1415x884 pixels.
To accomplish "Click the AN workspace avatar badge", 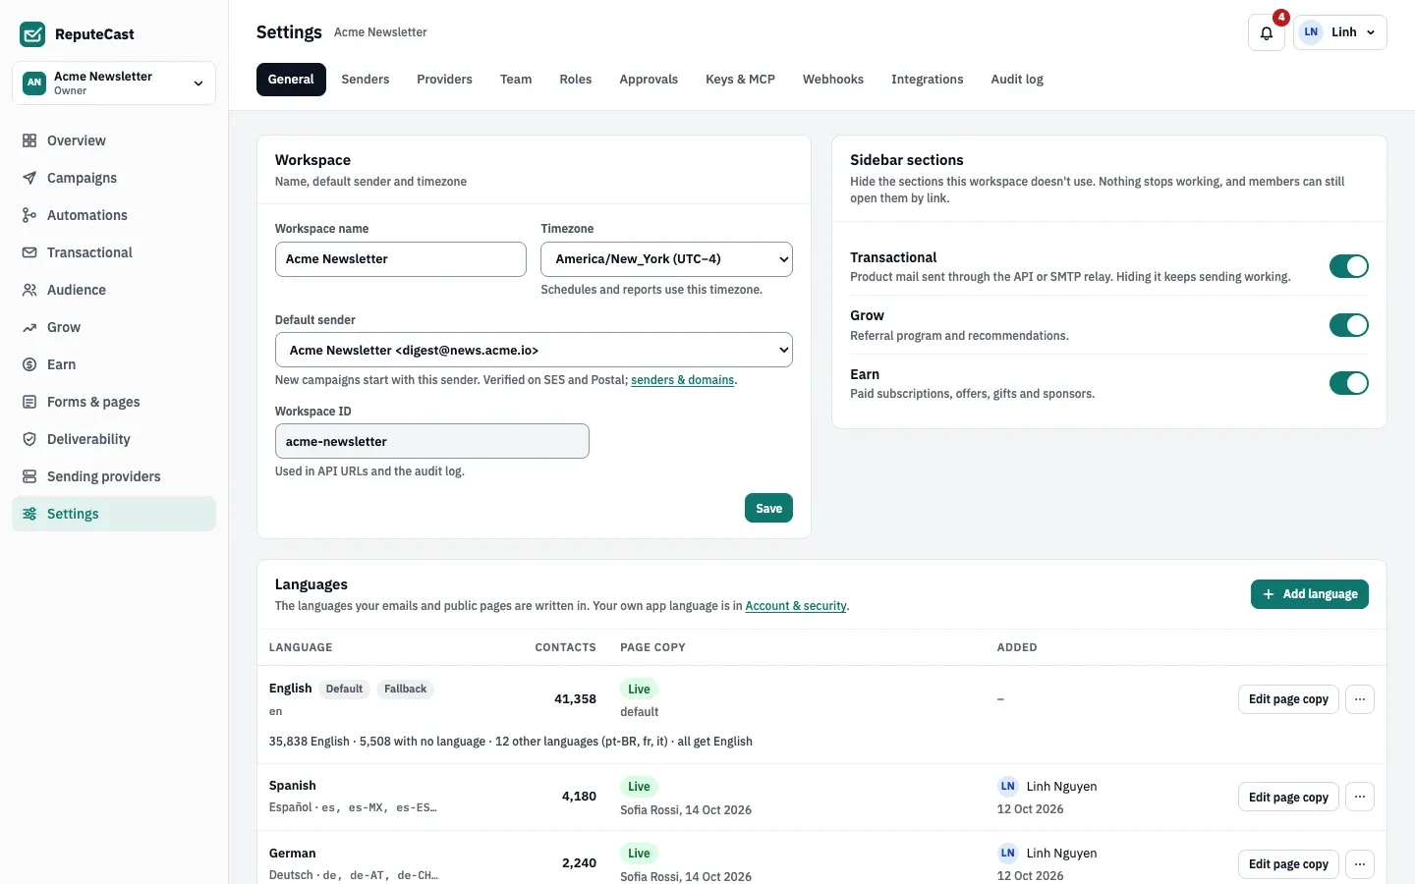I will pos(34,83).
